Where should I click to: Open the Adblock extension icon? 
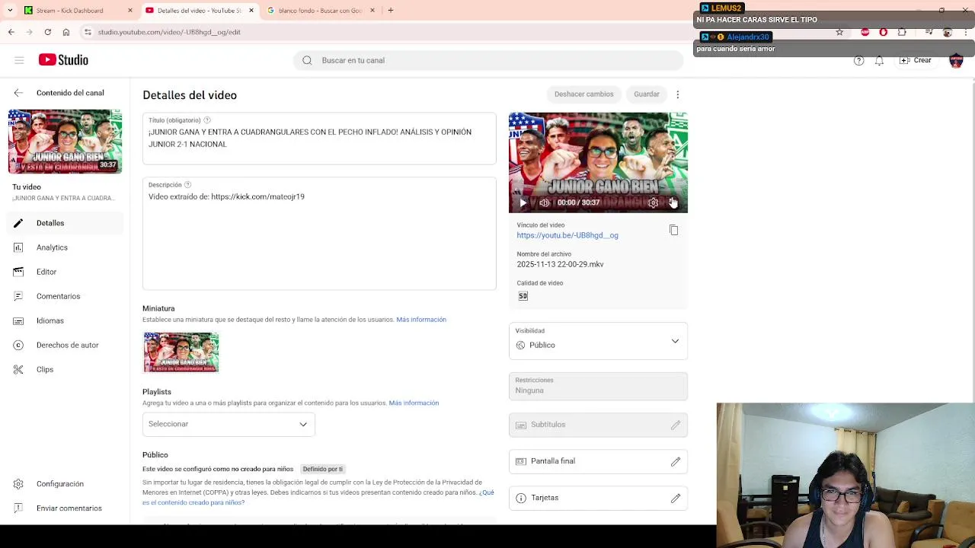tap(865, 32)
